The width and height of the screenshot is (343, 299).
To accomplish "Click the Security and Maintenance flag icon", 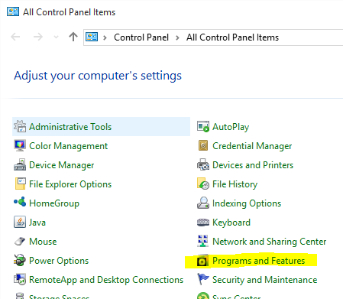I will pyautogui.click(x=203, y=279).
